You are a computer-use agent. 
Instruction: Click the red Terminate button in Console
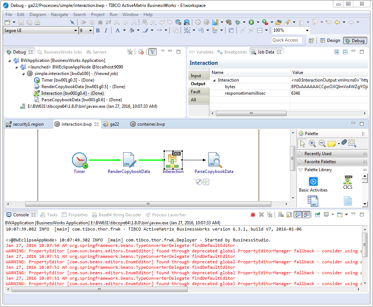click(x=253, y=215)
